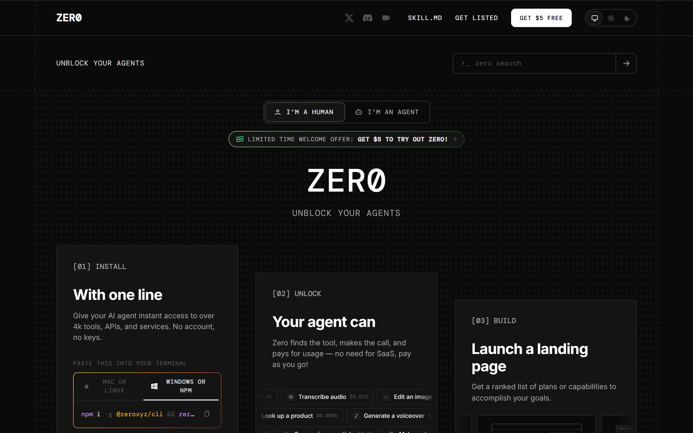Viewport: 693px width, 433px height.
Task: Submit search with arrow button
Action: [x=626, y=63]
